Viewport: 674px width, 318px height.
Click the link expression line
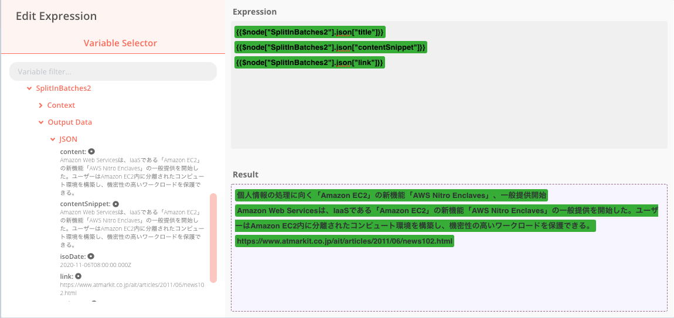click(x=309, y=63)
